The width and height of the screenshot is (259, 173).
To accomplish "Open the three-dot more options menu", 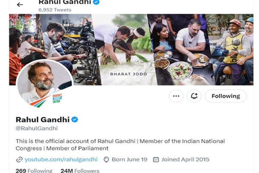I will coord(176,96).
